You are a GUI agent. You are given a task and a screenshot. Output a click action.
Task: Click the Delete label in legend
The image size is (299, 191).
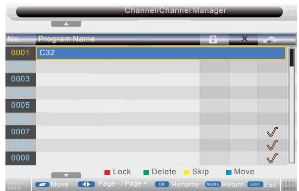164,172
